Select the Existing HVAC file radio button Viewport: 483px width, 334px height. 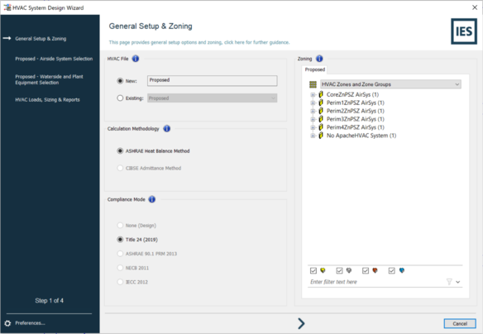(x=120, y=98)
